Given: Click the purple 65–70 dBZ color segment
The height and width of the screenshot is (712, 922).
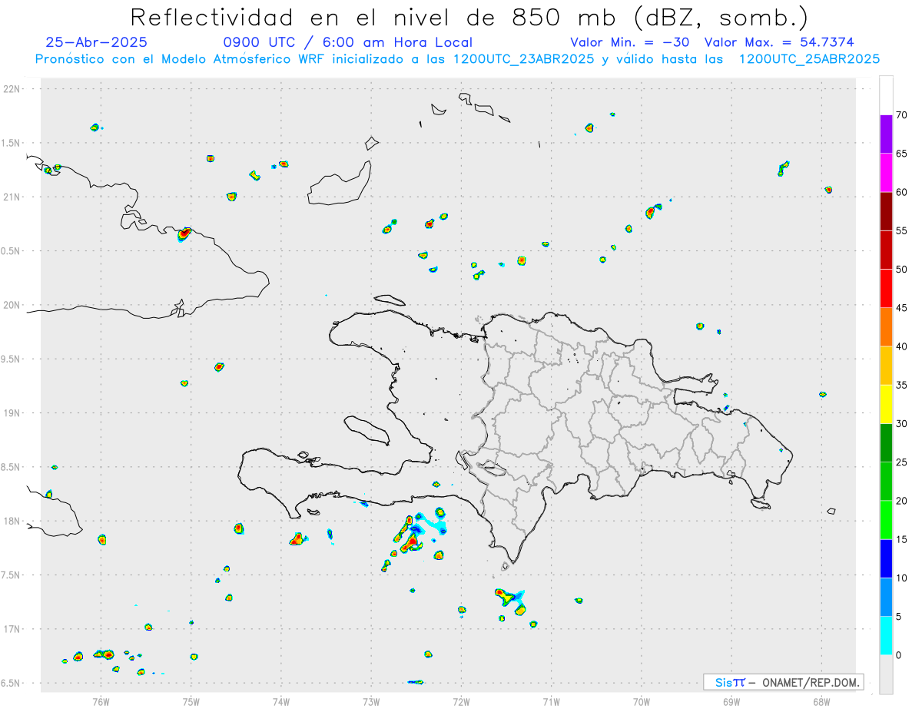Looking at the screenshot, I should point(886,134).
